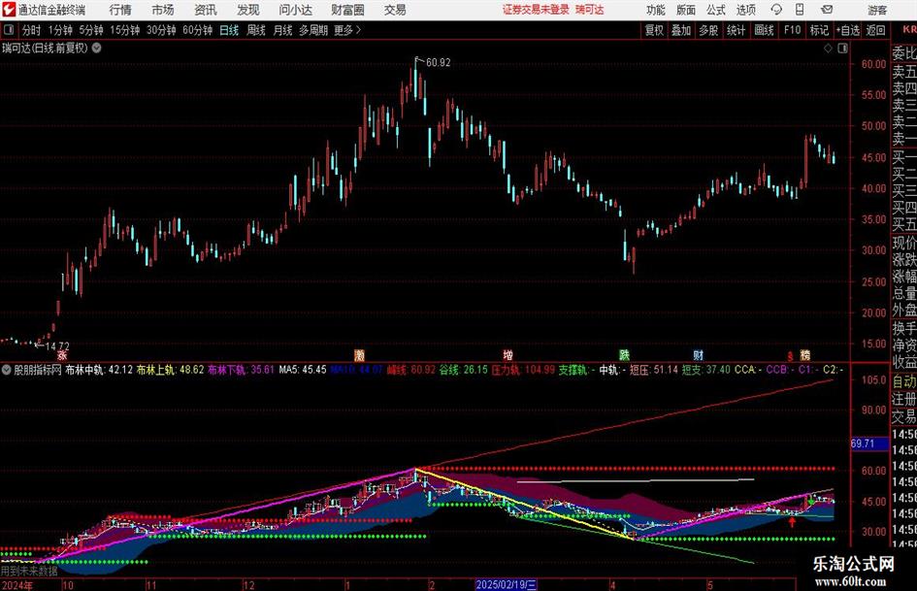
Task: Click the 游客 user account label
Action: tap(876, 10)
